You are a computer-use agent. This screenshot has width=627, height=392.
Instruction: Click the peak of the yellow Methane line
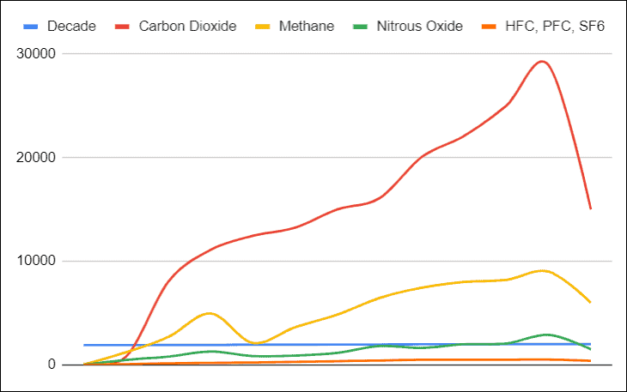click(x=542, y=271)
